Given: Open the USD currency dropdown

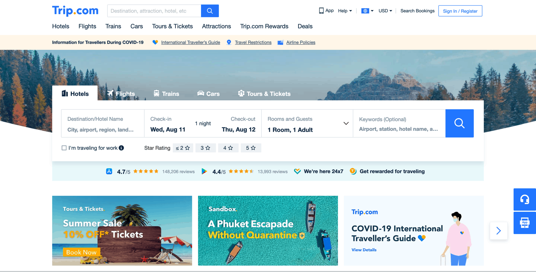Looking at the screenshot, I should pos(385,11).
